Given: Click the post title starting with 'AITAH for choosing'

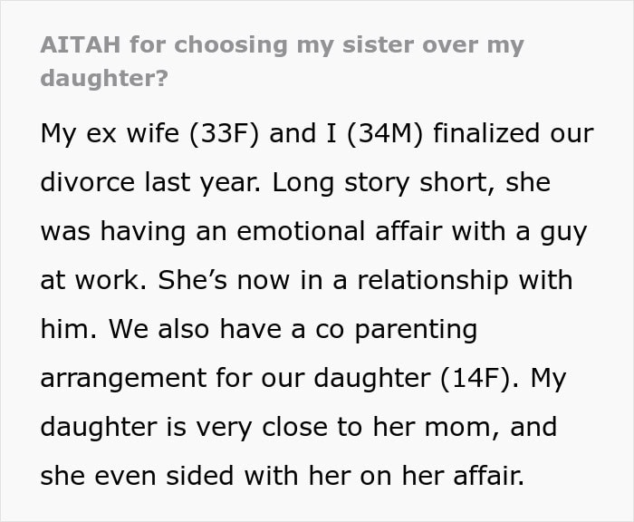Looking at the screenshot, I should point(283,61).
